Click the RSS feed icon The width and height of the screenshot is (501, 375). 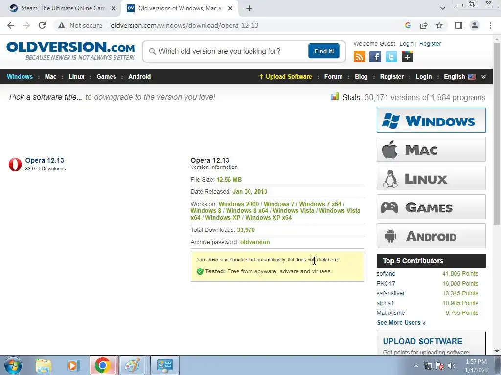point(360,57)
